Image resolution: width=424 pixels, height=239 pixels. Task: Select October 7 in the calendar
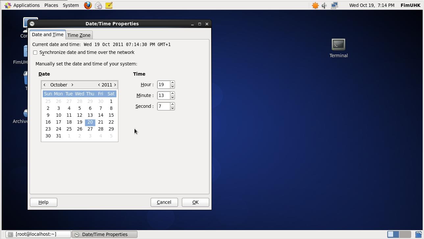[x=101, y=108]
